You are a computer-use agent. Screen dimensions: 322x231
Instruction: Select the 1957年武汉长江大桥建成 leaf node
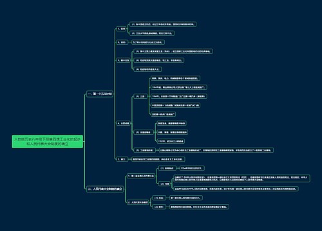pos(171,141)
